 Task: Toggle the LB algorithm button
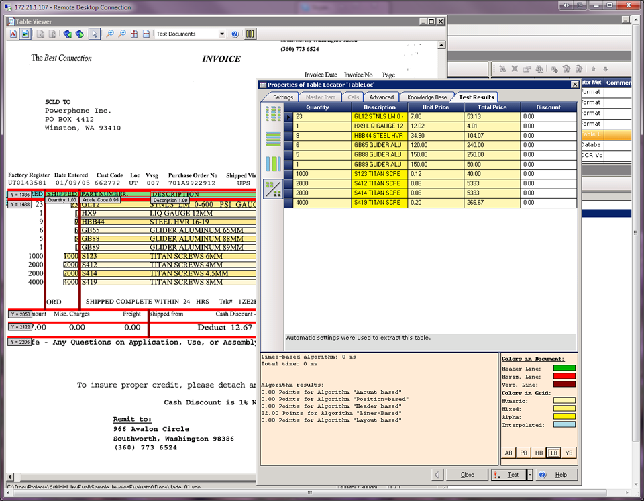(553, 453)
